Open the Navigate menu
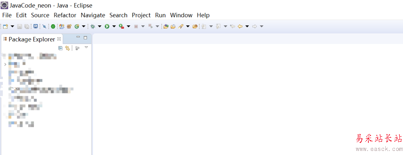 point(93,15)
